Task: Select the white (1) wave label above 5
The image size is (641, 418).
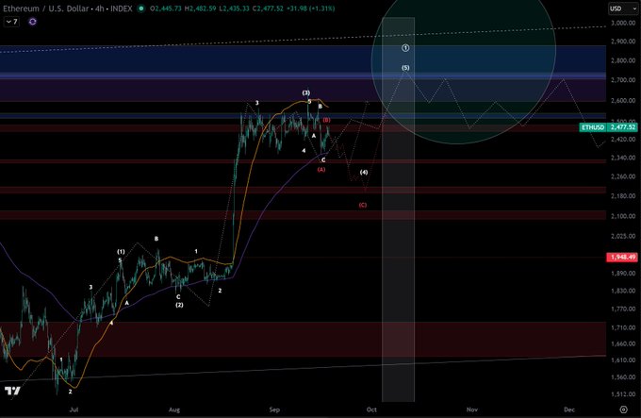Action: click(x=121, y=252)
